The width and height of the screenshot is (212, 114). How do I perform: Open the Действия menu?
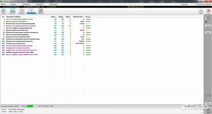(26, 4)
